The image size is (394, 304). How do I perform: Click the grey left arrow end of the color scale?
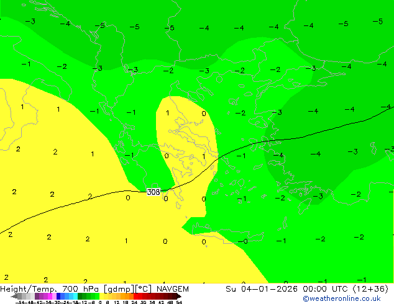pos(14,296)
